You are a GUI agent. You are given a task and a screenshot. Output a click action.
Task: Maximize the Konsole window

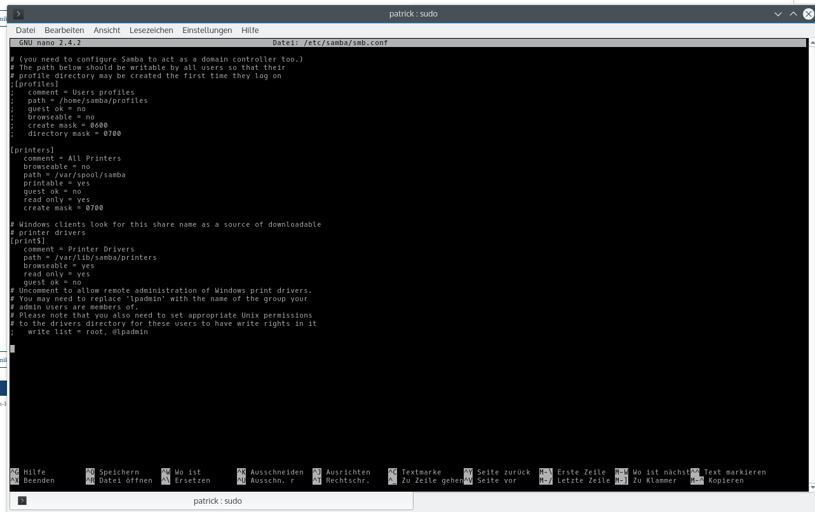[x=793, y=14]
